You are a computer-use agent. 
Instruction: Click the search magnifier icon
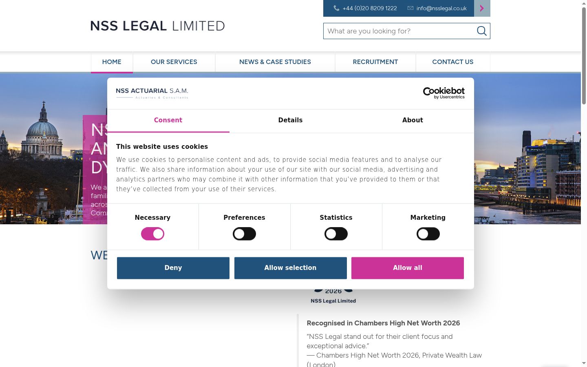(481, 31)
